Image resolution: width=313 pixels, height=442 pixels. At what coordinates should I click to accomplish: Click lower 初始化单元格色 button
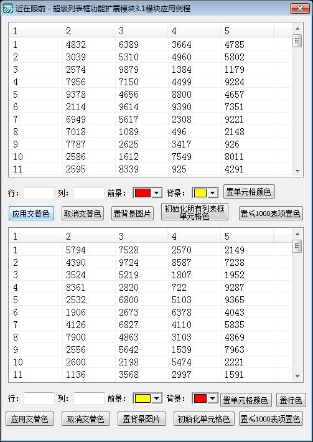(x=203, y=419)
